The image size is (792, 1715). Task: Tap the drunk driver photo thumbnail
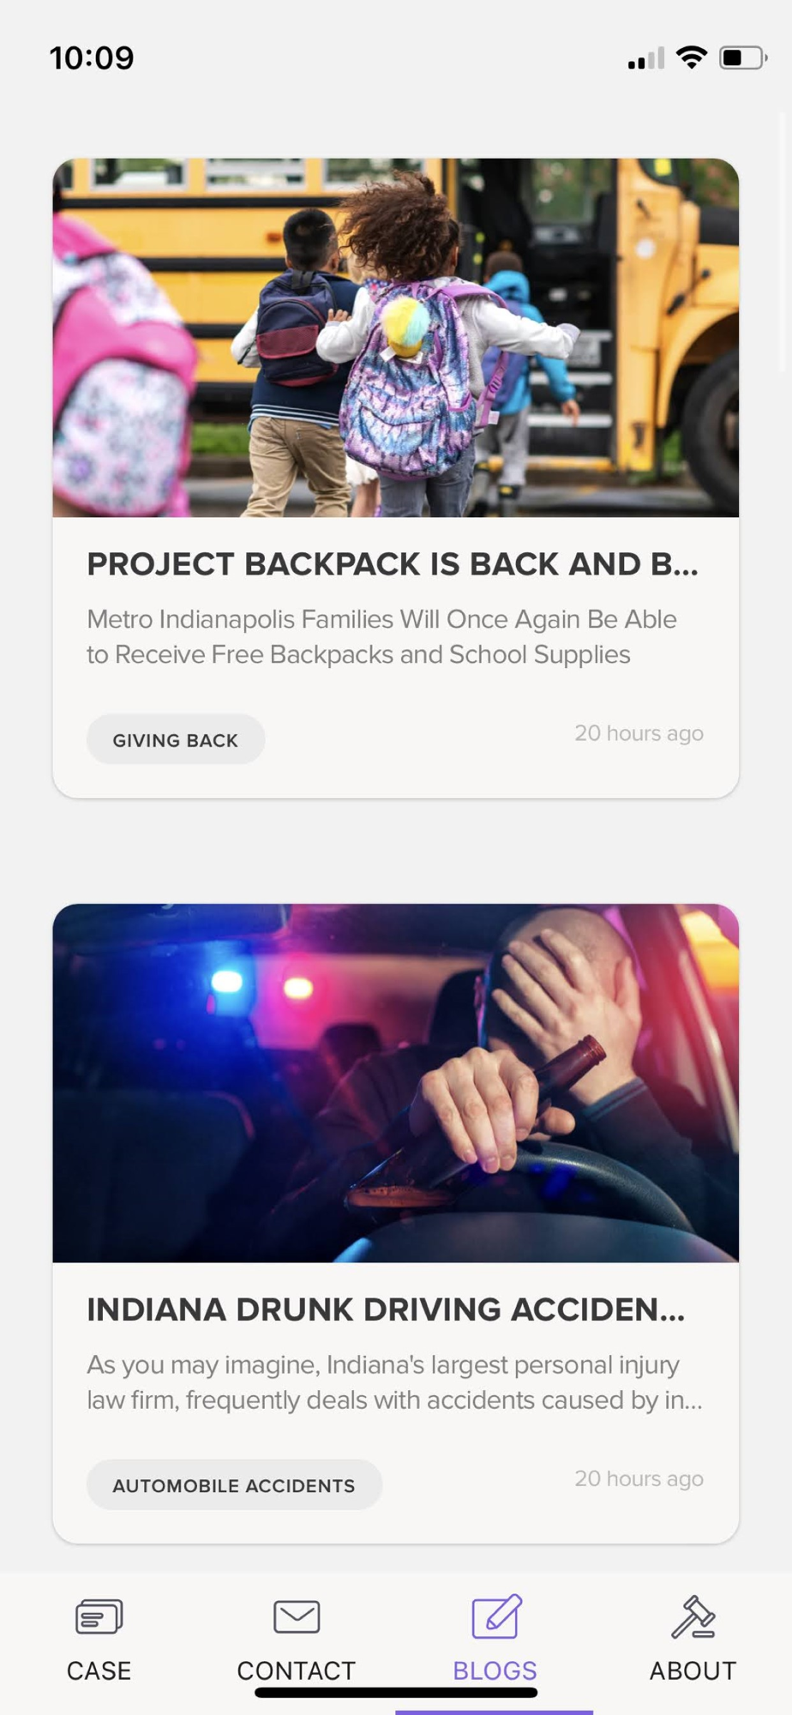[x=396, y=1083]
